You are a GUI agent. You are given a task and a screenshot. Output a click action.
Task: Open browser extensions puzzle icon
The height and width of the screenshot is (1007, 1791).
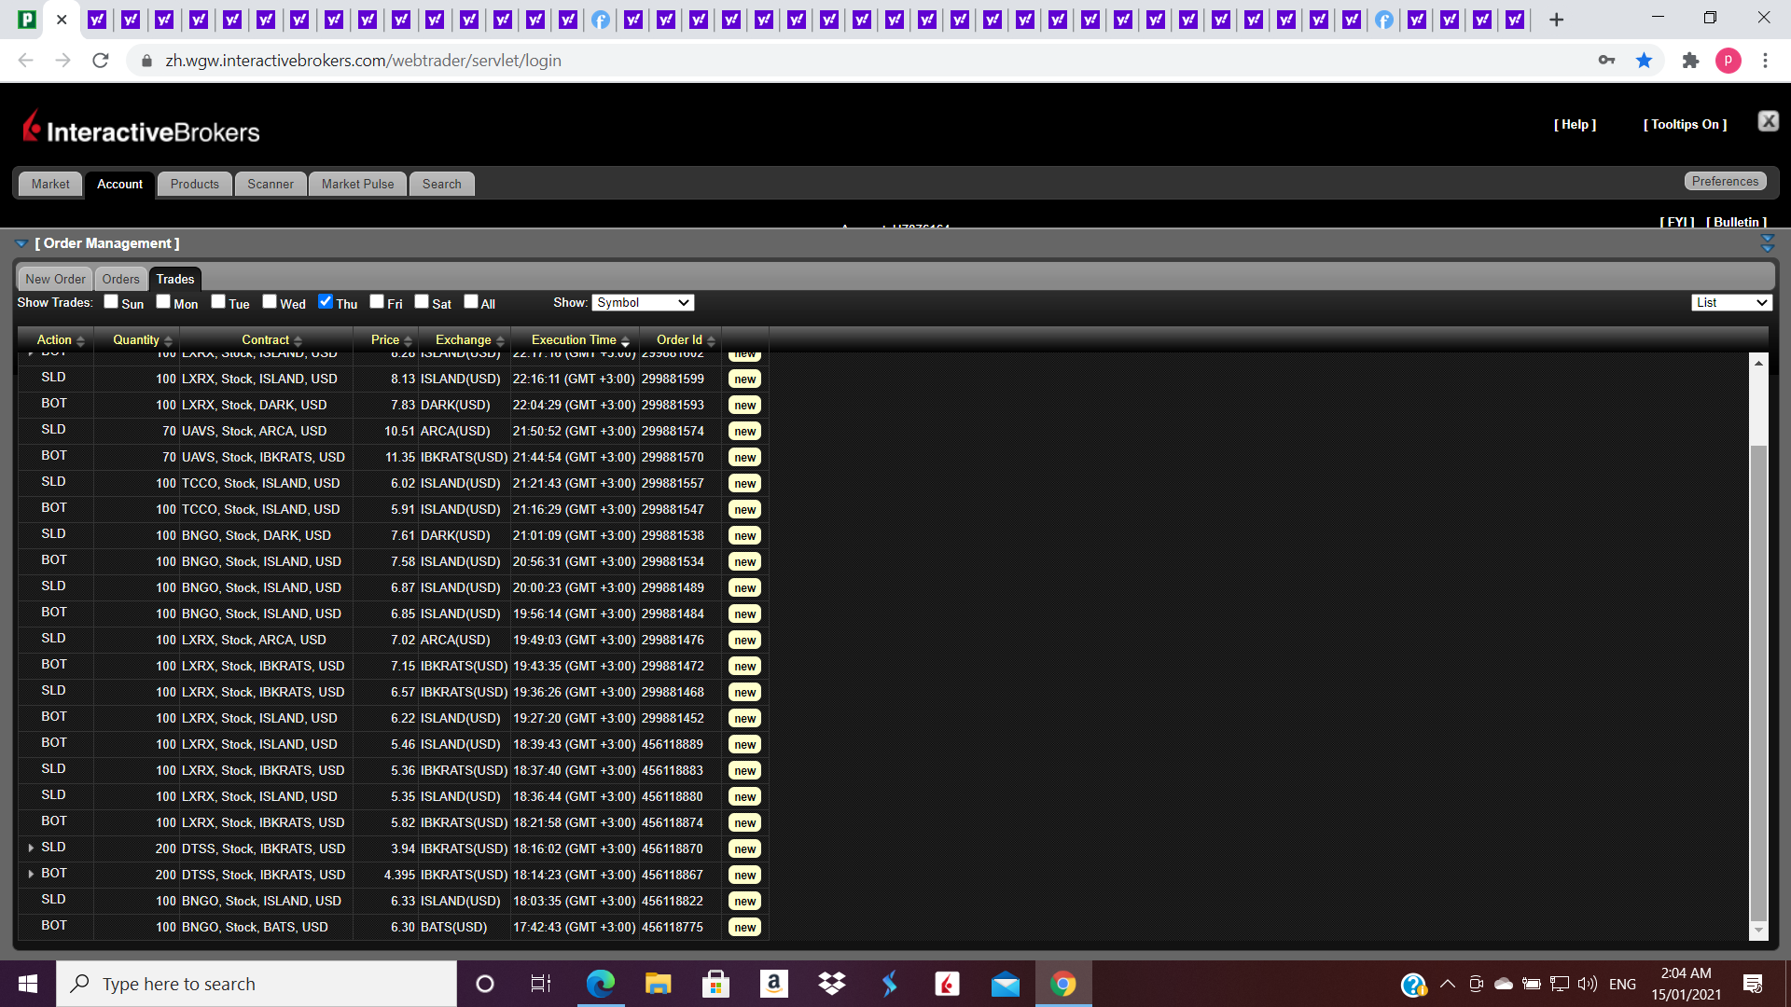pos(1690,61)
